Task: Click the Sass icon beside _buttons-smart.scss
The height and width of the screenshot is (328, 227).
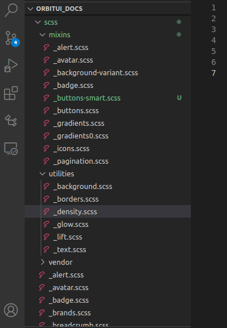Action: pos(46,98)
